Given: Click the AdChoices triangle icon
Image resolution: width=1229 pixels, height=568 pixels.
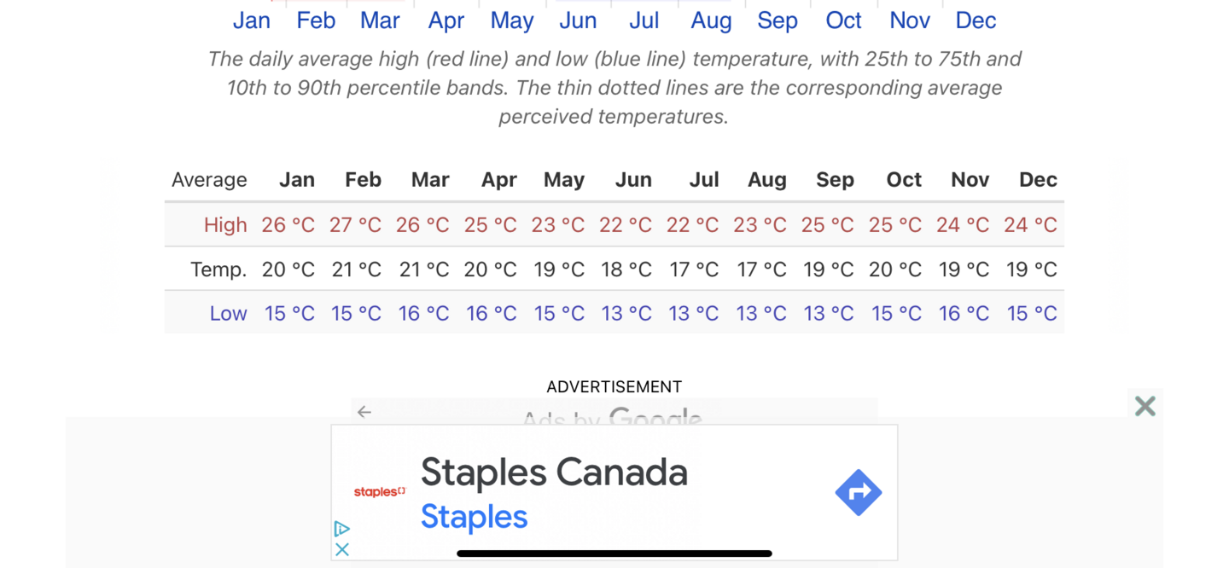Looking at the screenshot, I should coord(341,529).
